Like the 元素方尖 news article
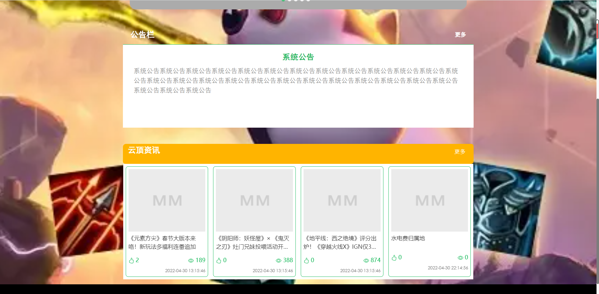Screen dimensions: 599x294 131,260
